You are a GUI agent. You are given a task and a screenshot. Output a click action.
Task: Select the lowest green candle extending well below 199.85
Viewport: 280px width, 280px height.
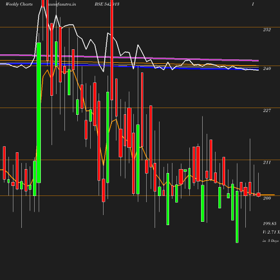[x=237, y=217]
